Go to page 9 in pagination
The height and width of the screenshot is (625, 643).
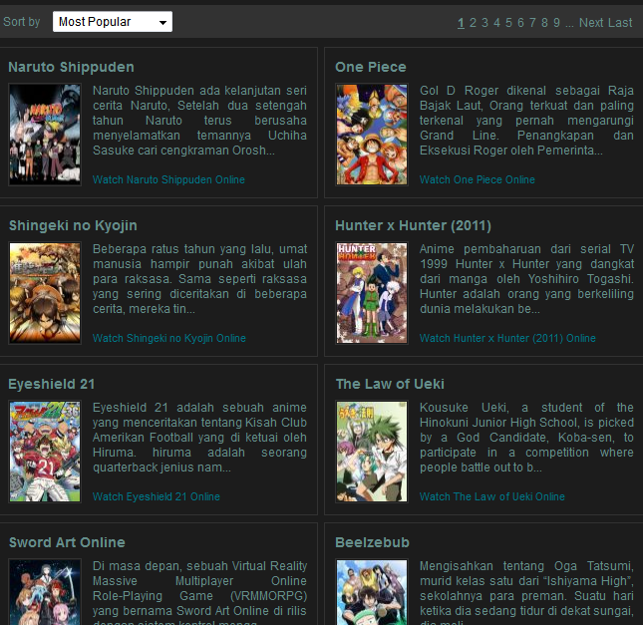pos(556,23)
